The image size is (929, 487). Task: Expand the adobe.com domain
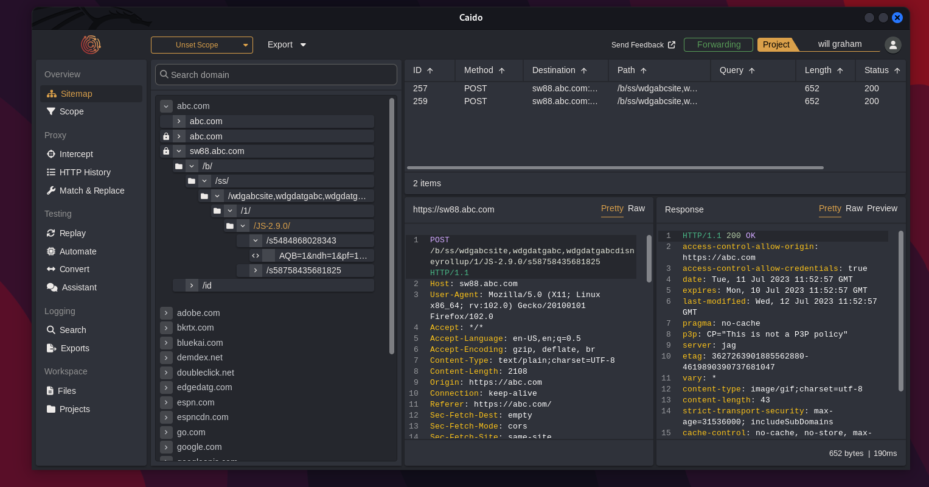(166, 313)
